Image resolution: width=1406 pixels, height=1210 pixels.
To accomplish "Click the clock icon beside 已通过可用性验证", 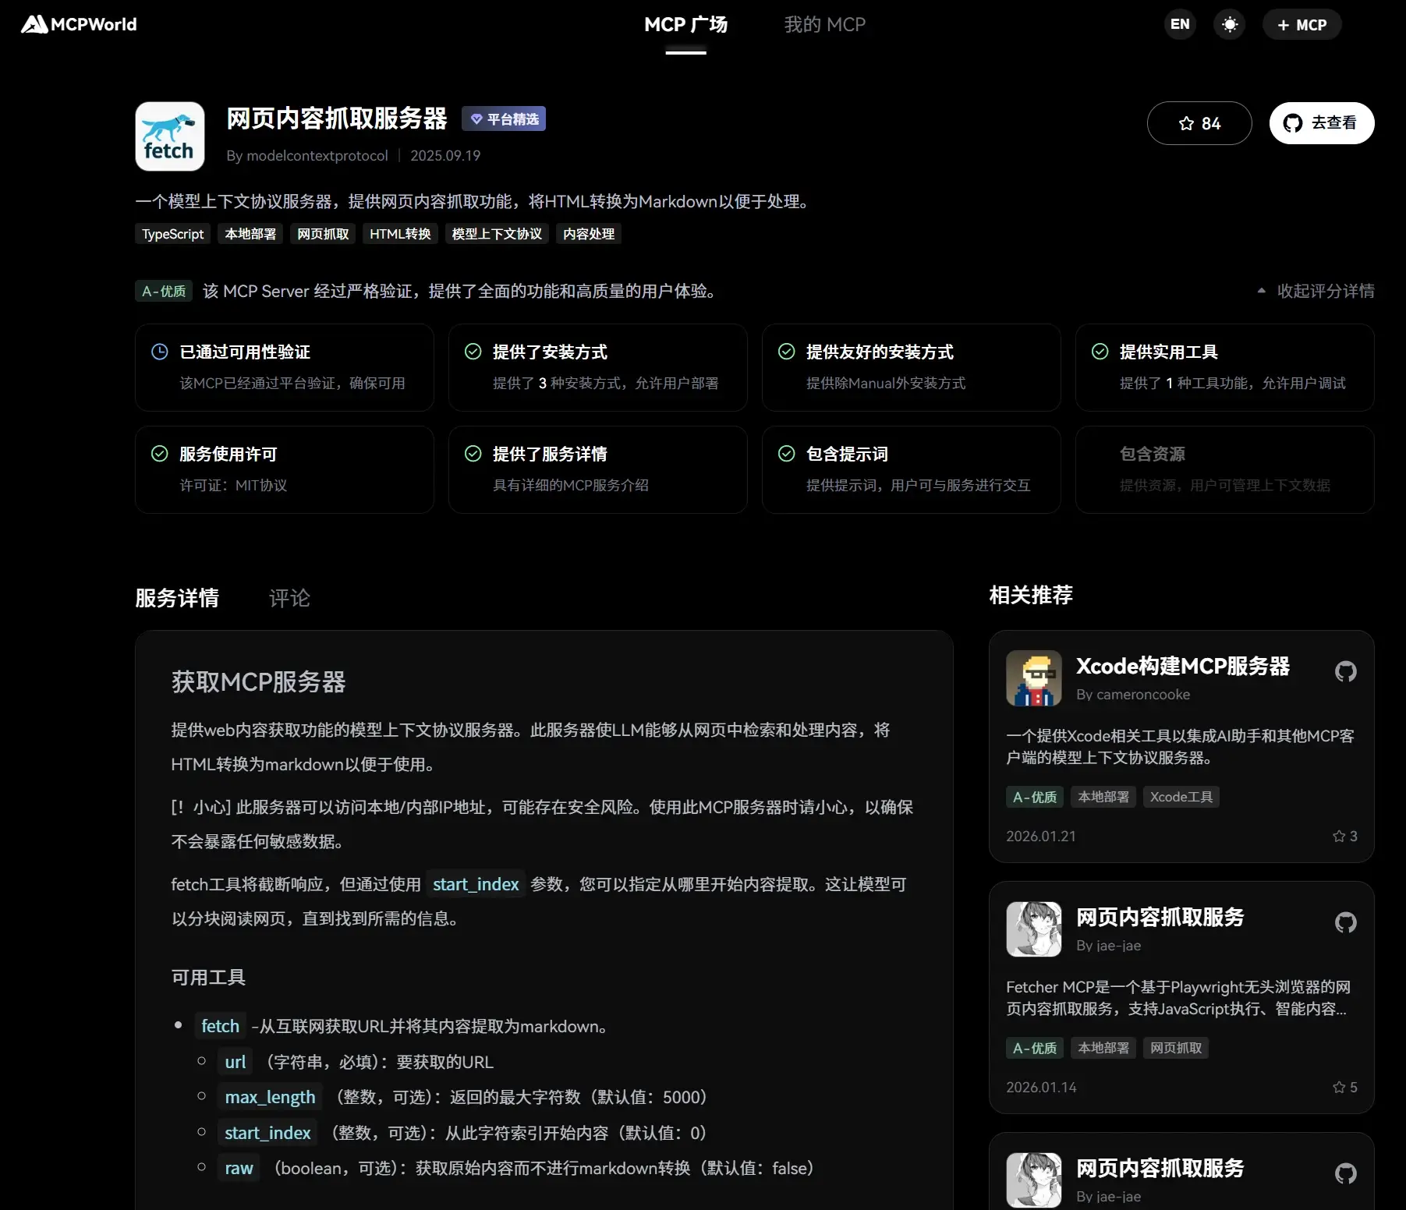I will 159,352.
